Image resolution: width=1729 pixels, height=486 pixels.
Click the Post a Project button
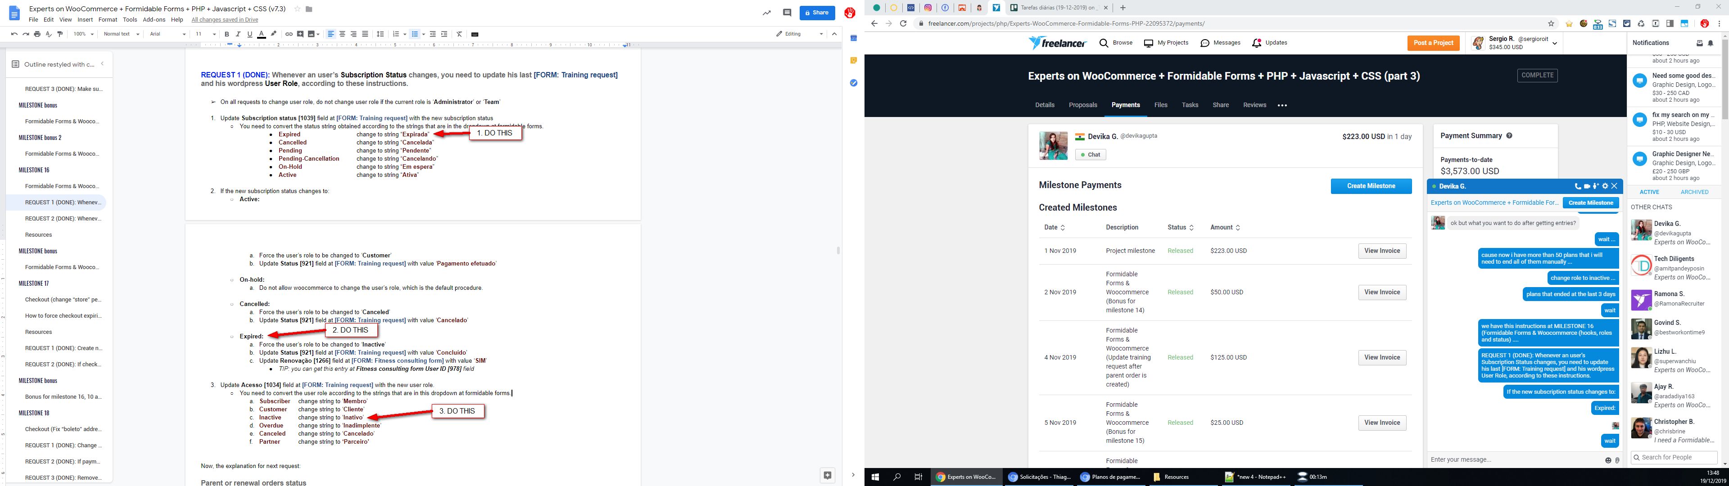(x=1433, y=43)
